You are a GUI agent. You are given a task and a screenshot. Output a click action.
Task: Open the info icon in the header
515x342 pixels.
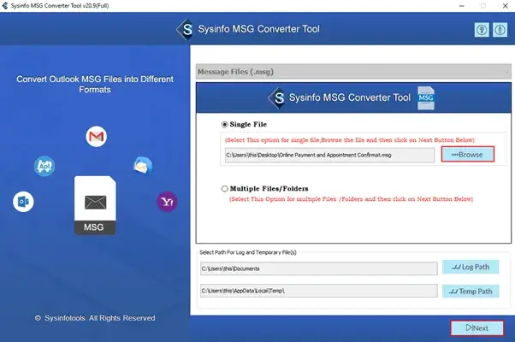click(x=500, y=30)
